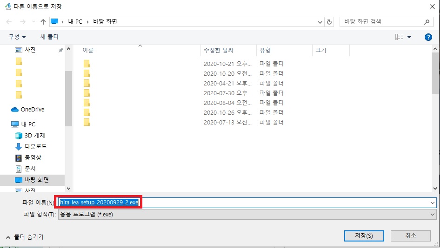This screenshot has height=248, width=441.
Task: Expand the file name dropdown arrow
Action: [432, 203]
